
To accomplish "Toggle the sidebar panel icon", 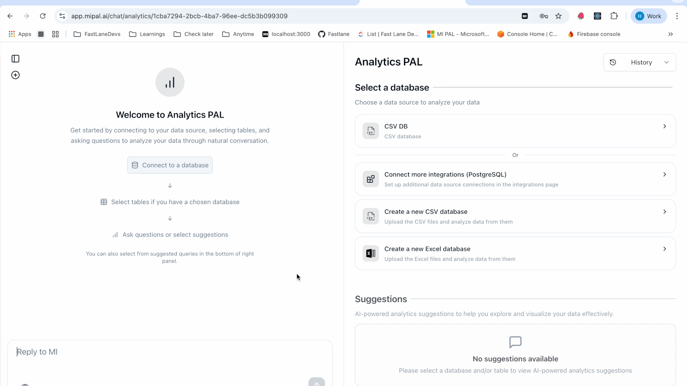I will [15, 59].
